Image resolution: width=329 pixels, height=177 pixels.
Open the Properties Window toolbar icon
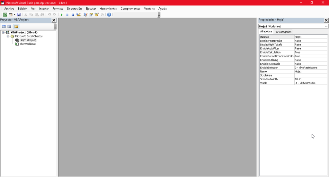pyautogui.click(x=91, y=15)
